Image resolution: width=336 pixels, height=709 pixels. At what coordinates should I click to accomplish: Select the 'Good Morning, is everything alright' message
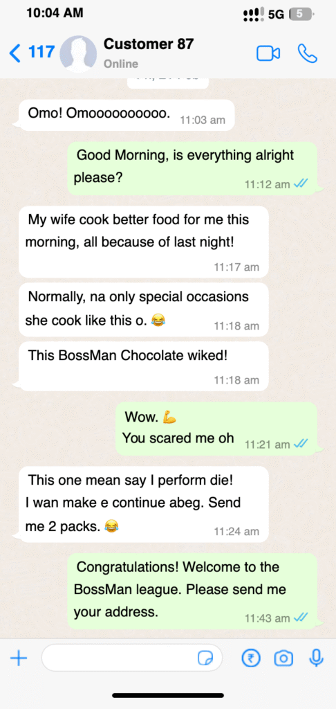pyautogui.click(x=192, y=168)
